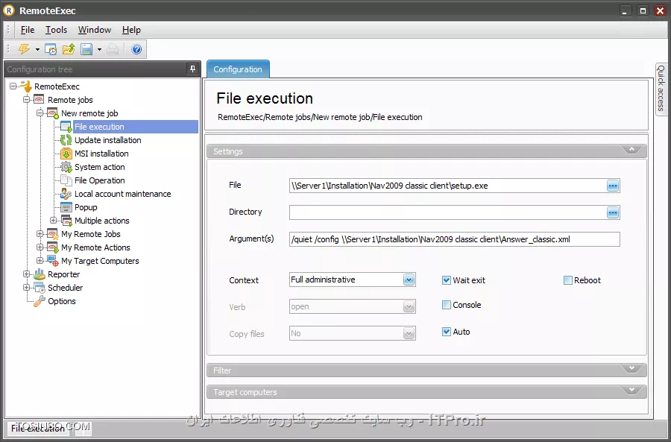
Task: Click the My Remote Actions icon
Action: pos(53,247)
